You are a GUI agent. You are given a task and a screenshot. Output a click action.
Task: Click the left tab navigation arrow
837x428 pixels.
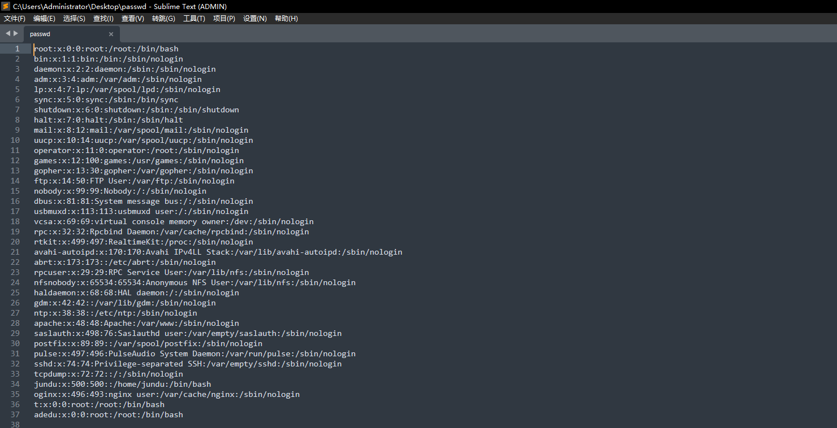(8, 33)
